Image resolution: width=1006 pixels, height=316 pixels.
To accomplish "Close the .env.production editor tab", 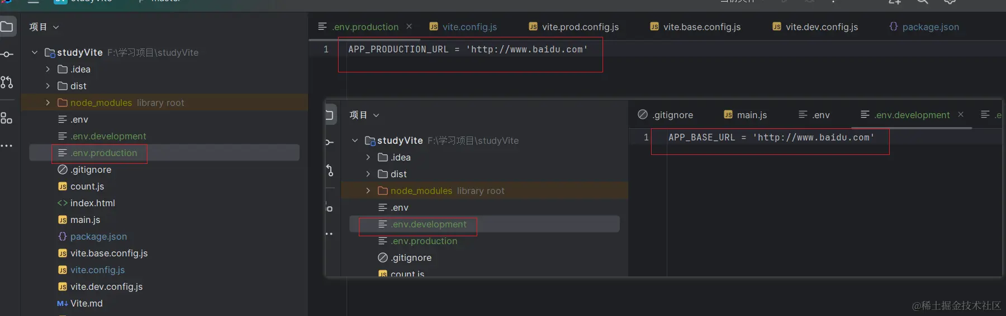I will coord(409,26).
